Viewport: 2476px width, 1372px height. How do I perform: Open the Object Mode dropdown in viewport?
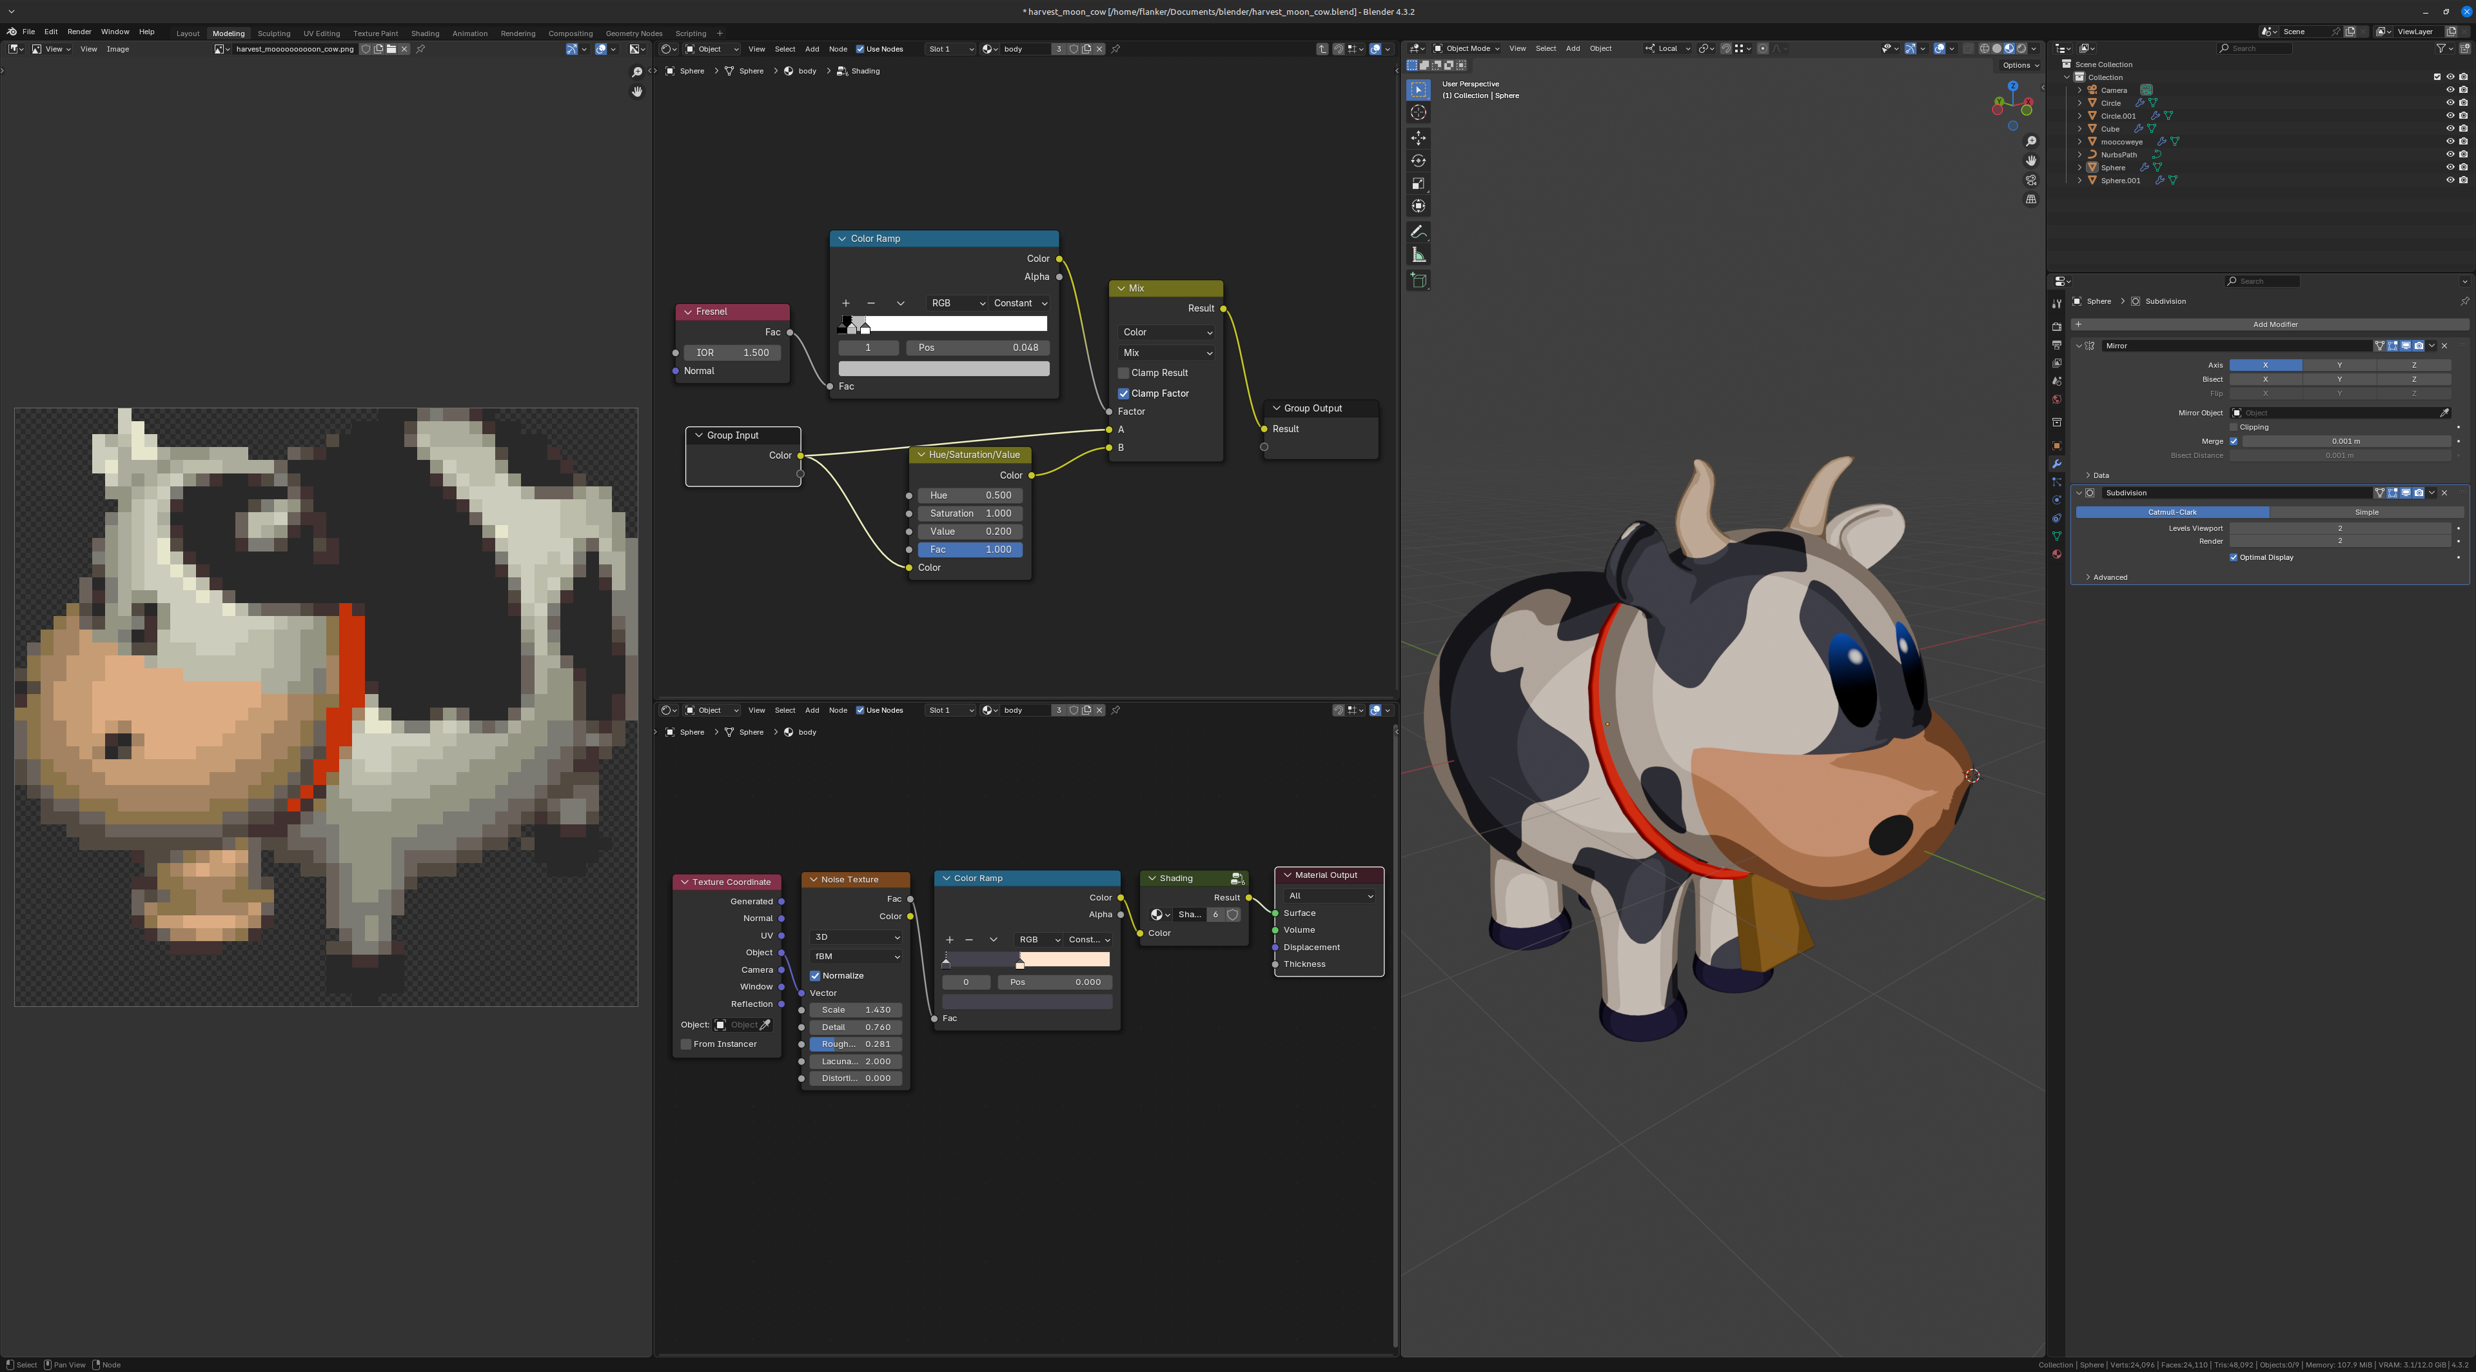click(1467, 48)
